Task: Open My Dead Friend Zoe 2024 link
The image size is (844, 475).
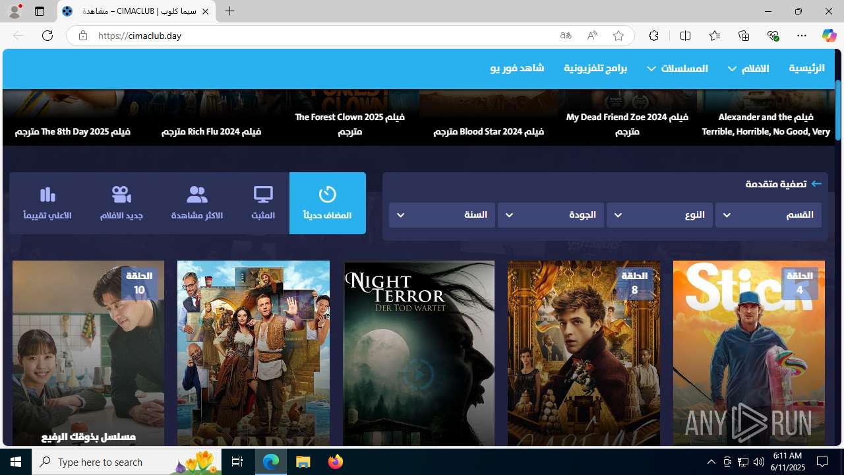Action: point(627,124)
